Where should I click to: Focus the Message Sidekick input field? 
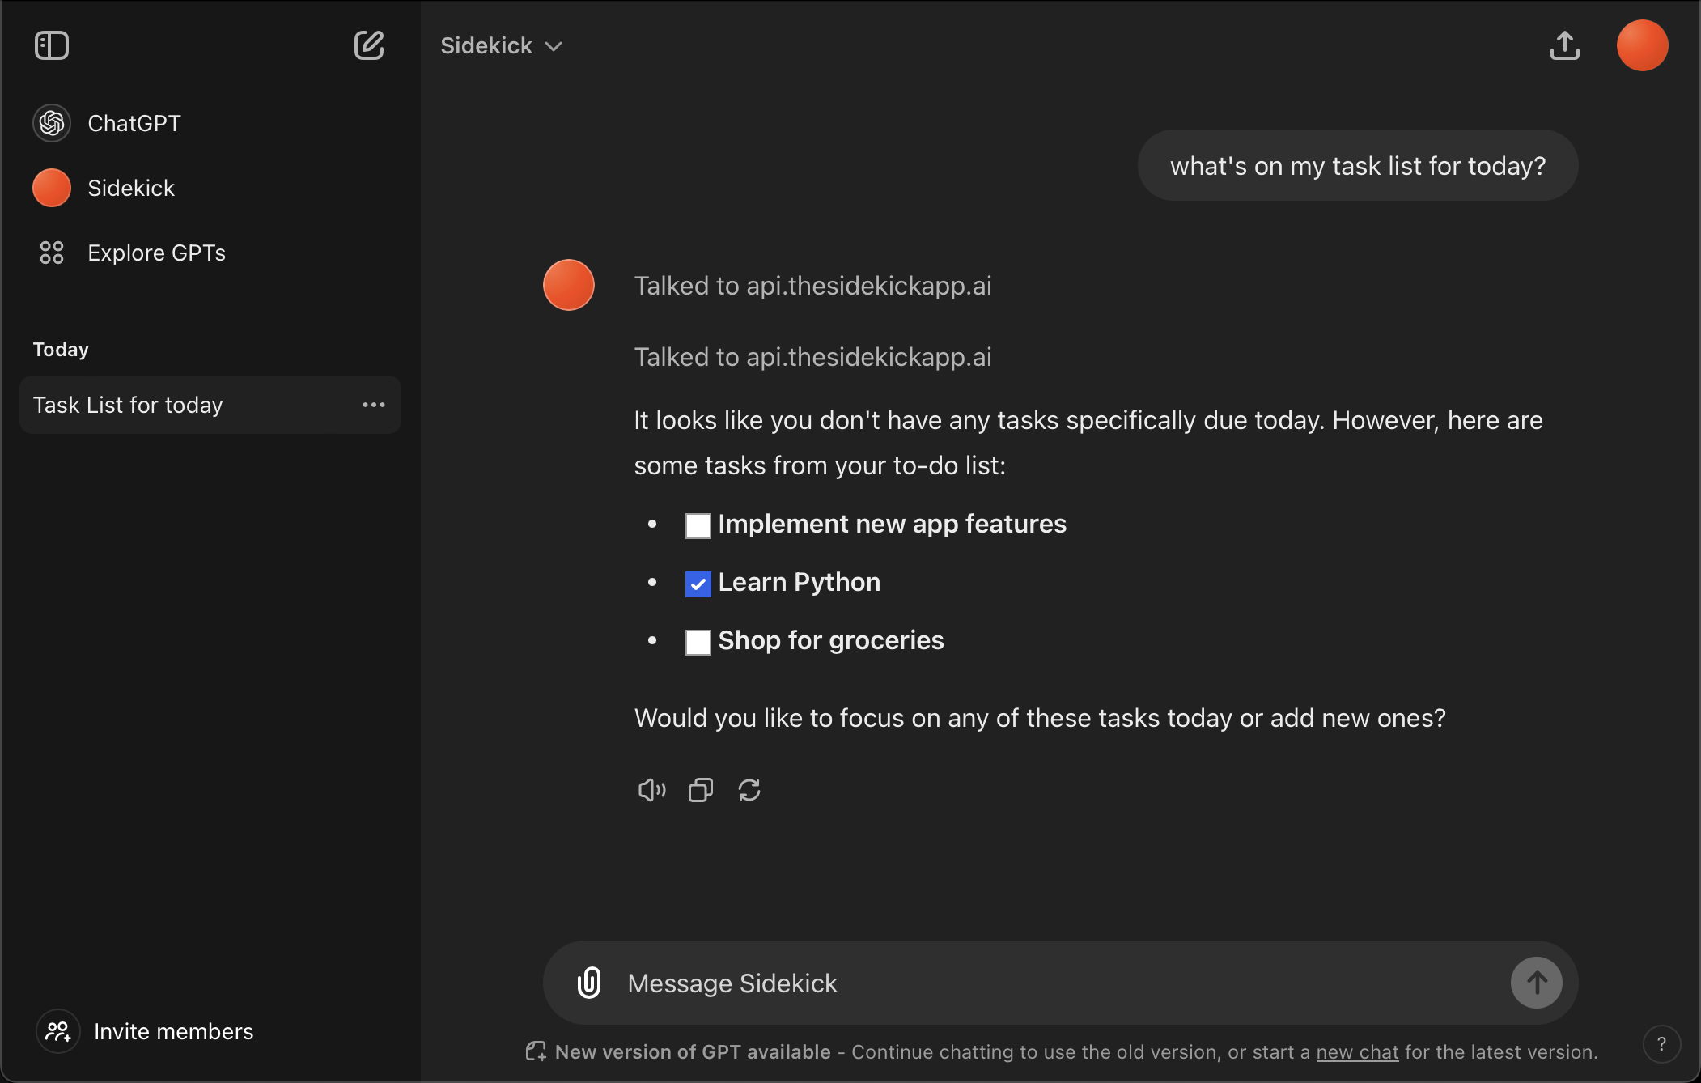(x=1052, y=983)
